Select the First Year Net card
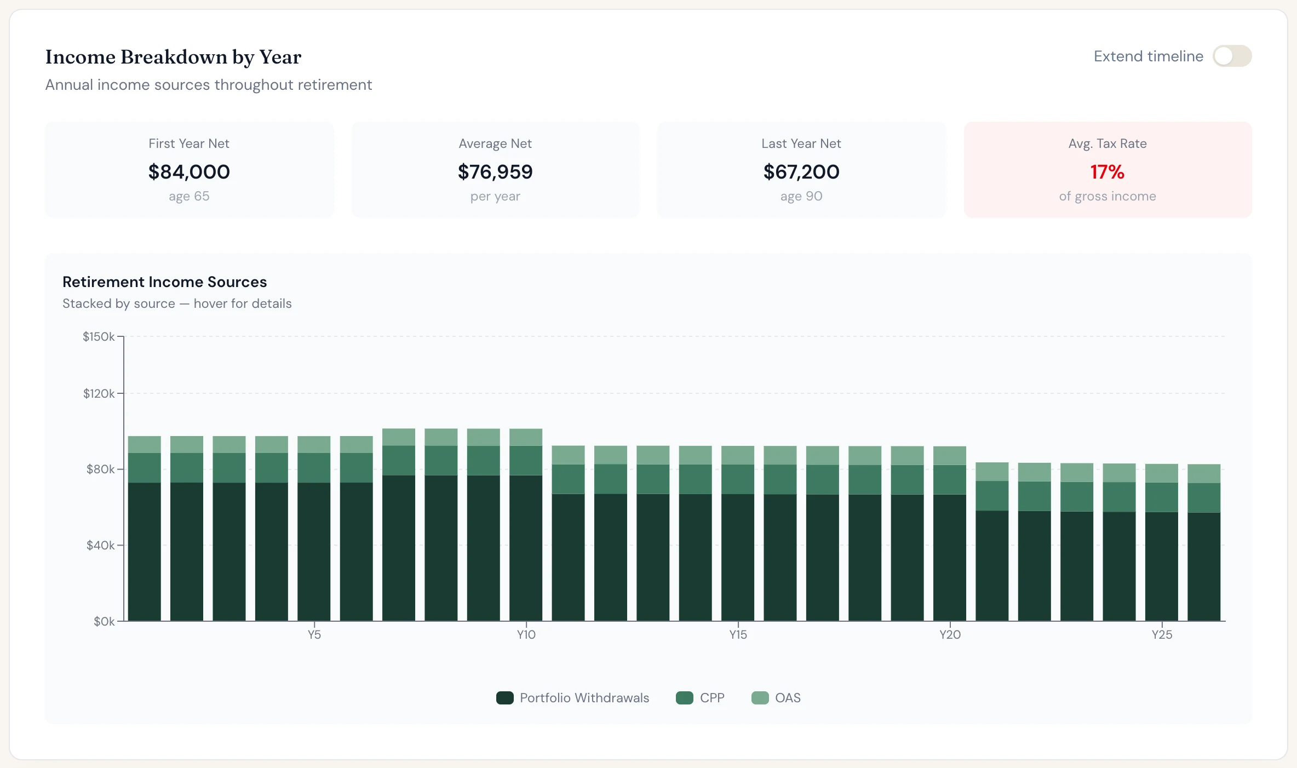1297x768 pixels. pos(189,170)
